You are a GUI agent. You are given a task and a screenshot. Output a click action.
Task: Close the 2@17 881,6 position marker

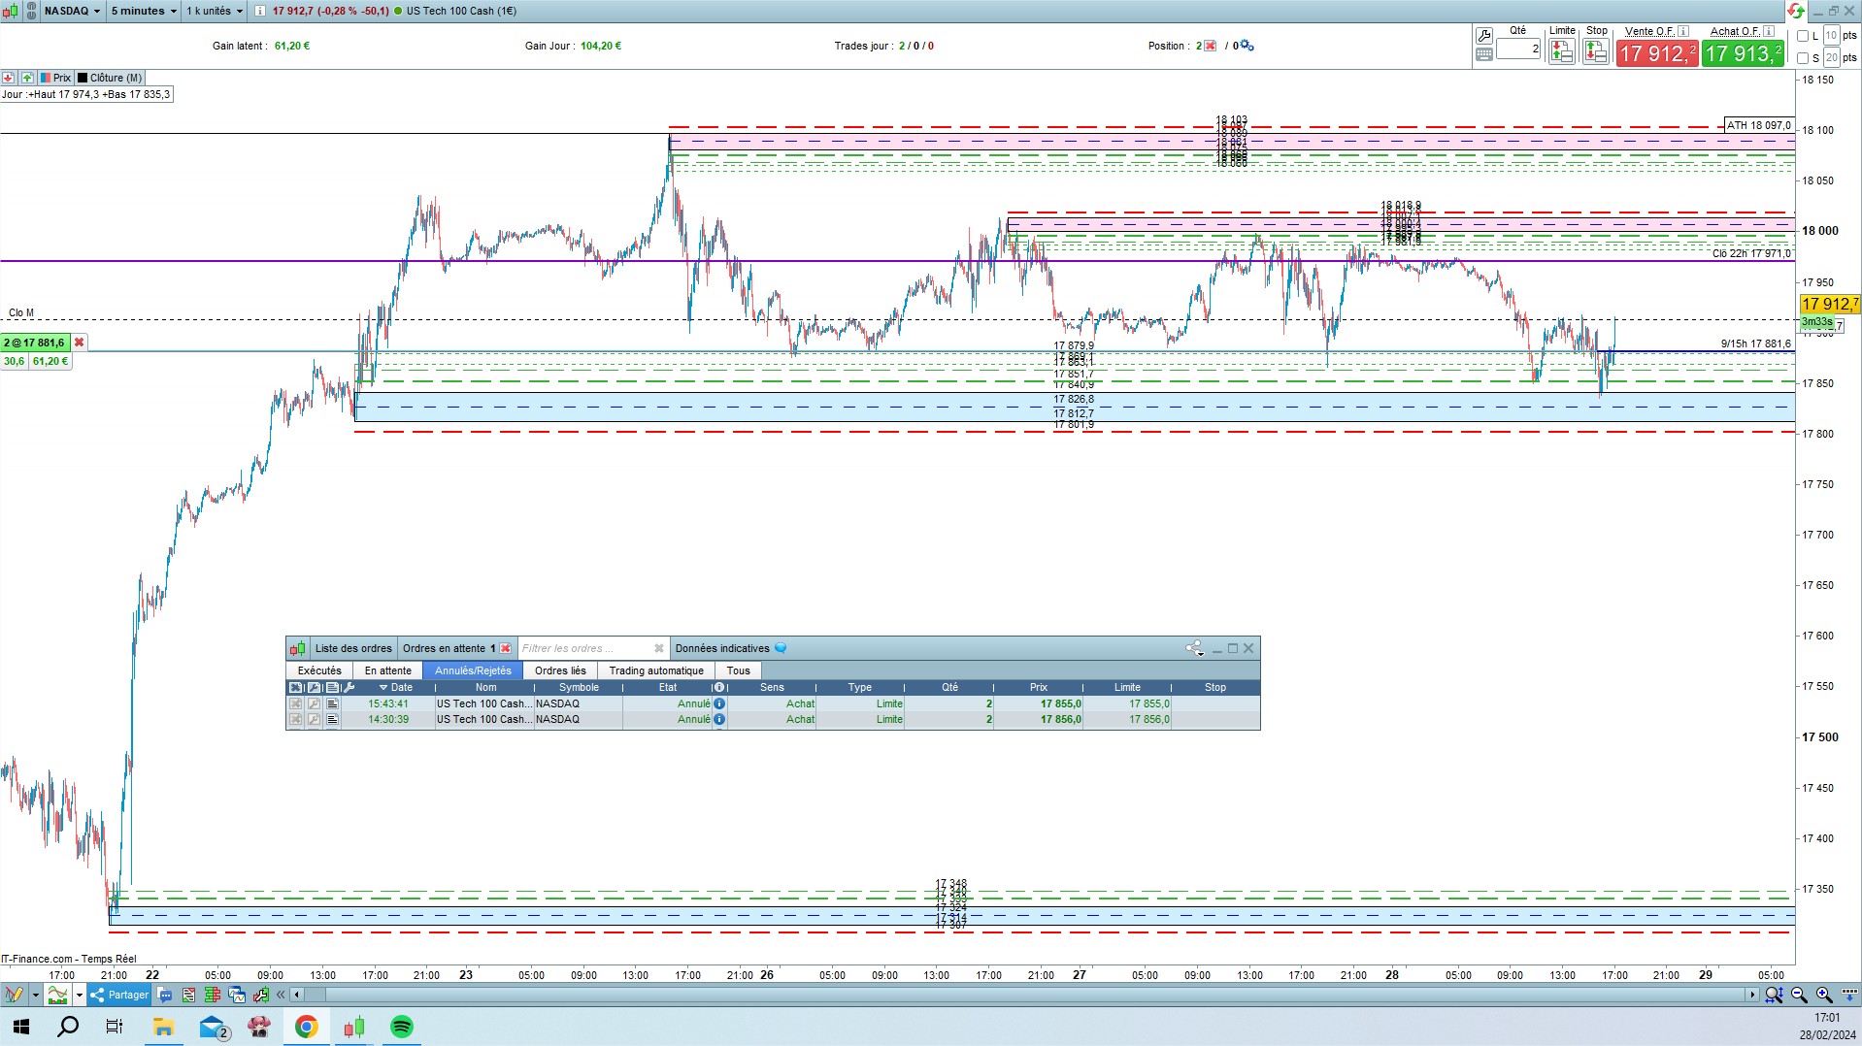(x=80, y=343)
